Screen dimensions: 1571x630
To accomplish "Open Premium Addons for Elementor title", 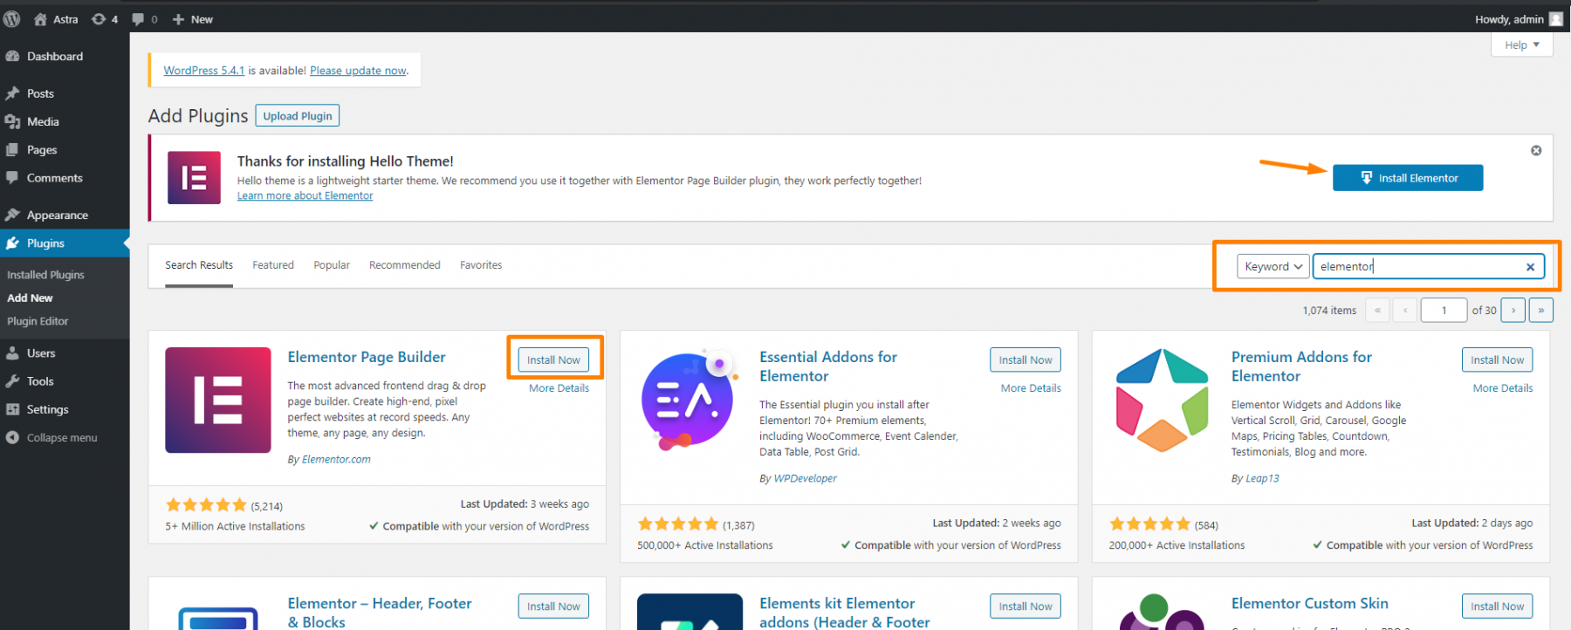I will coord(1301,366).
